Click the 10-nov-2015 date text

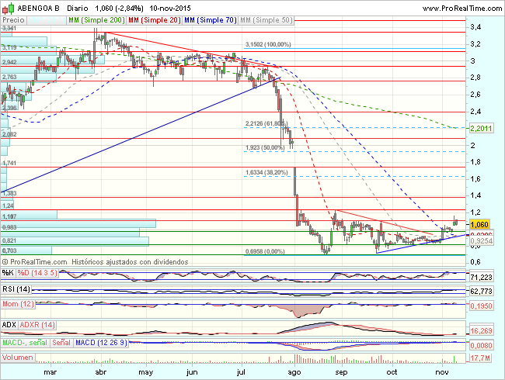(170, 9)
